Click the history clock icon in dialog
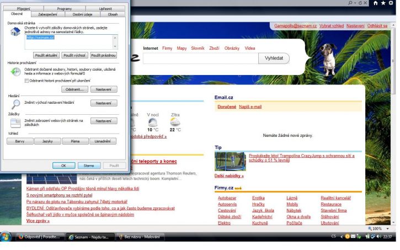Image resolution: width=400 pixels, height=250 pixels. (x=15, y=72)
